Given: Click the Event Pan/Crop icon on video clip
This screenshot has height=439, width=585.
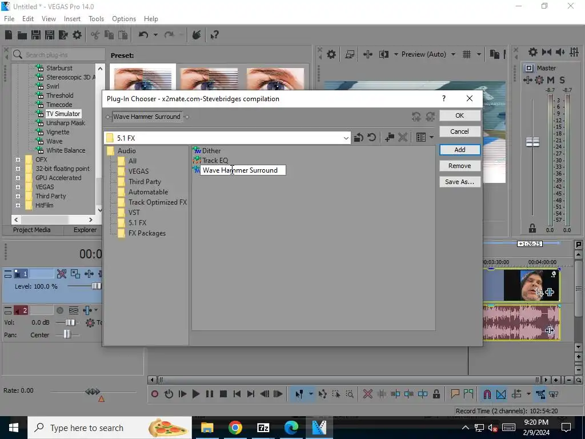Looking at the screenshot, I should (x=539, y=292).
